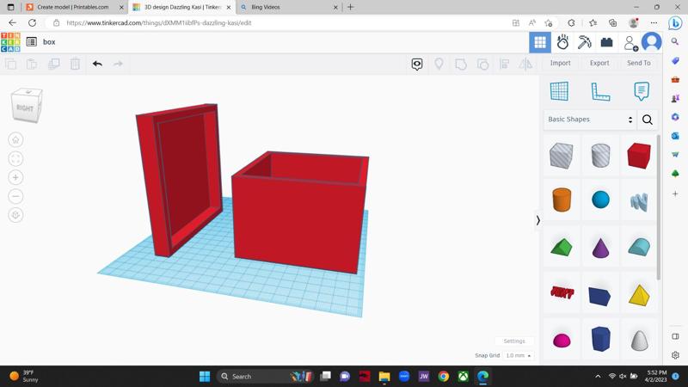
Task: Click the Export button
Action: [x=599, y=63]
